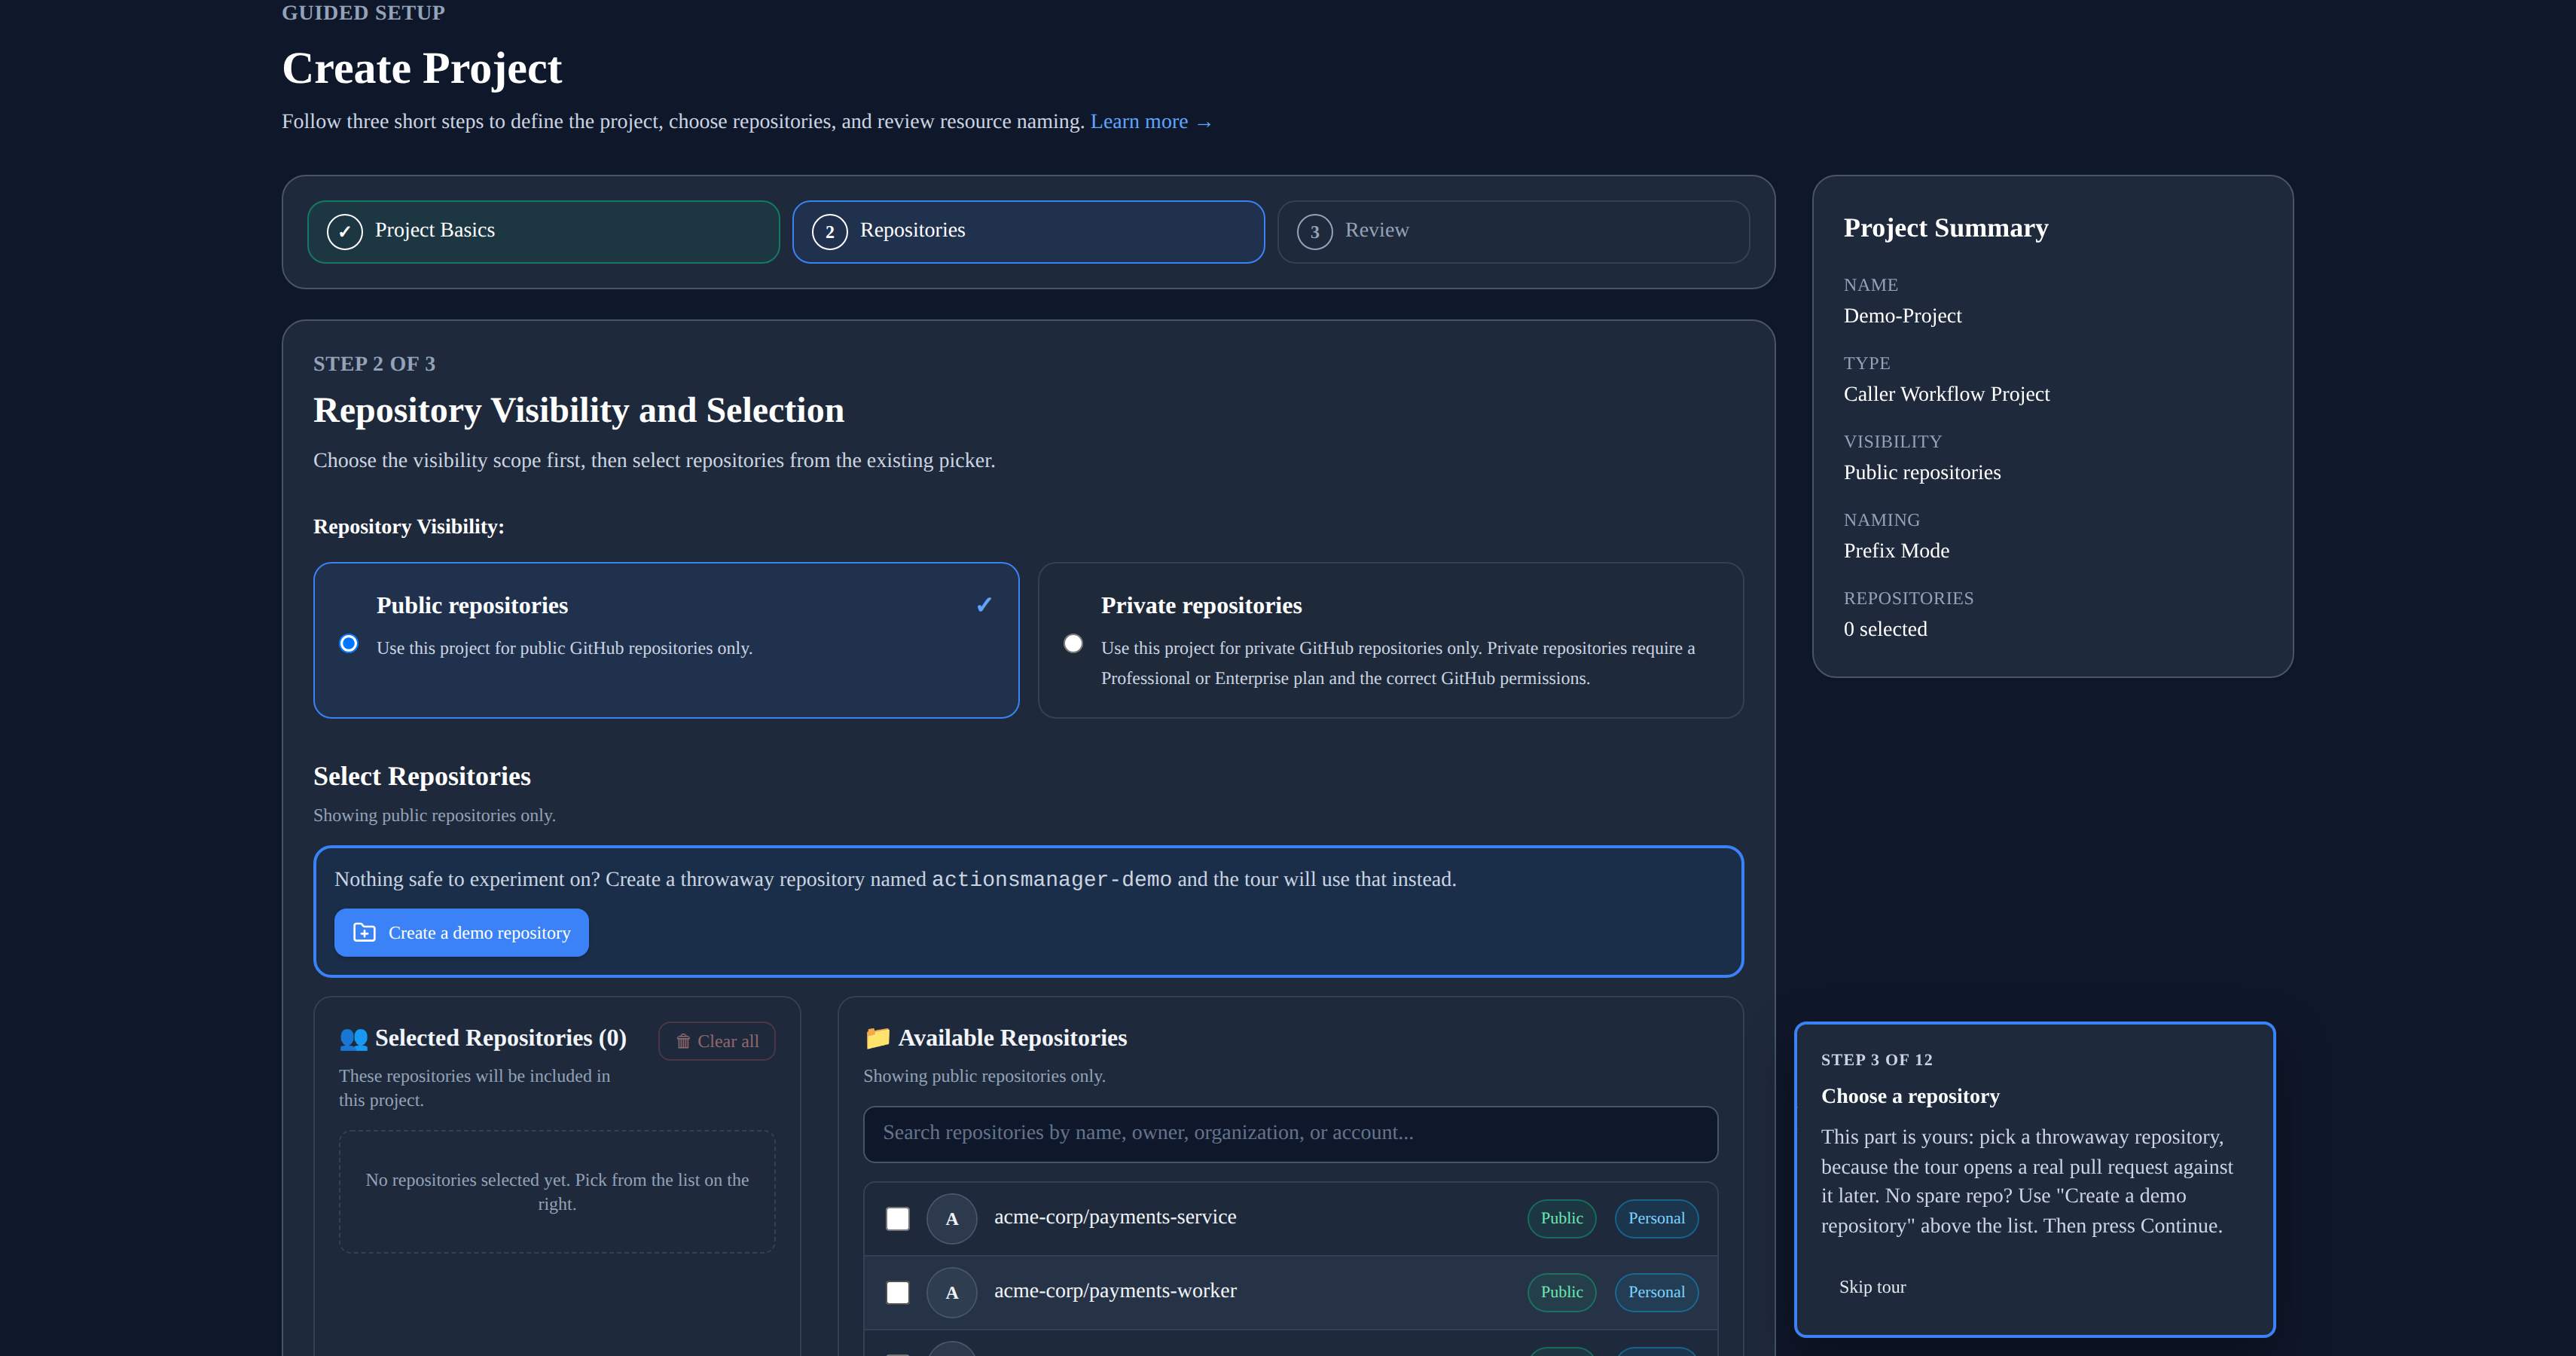The height and width of the screenshot is (1356, 2576).
Task: Select the Repositories step tab
Action: tap(1028, 231)
